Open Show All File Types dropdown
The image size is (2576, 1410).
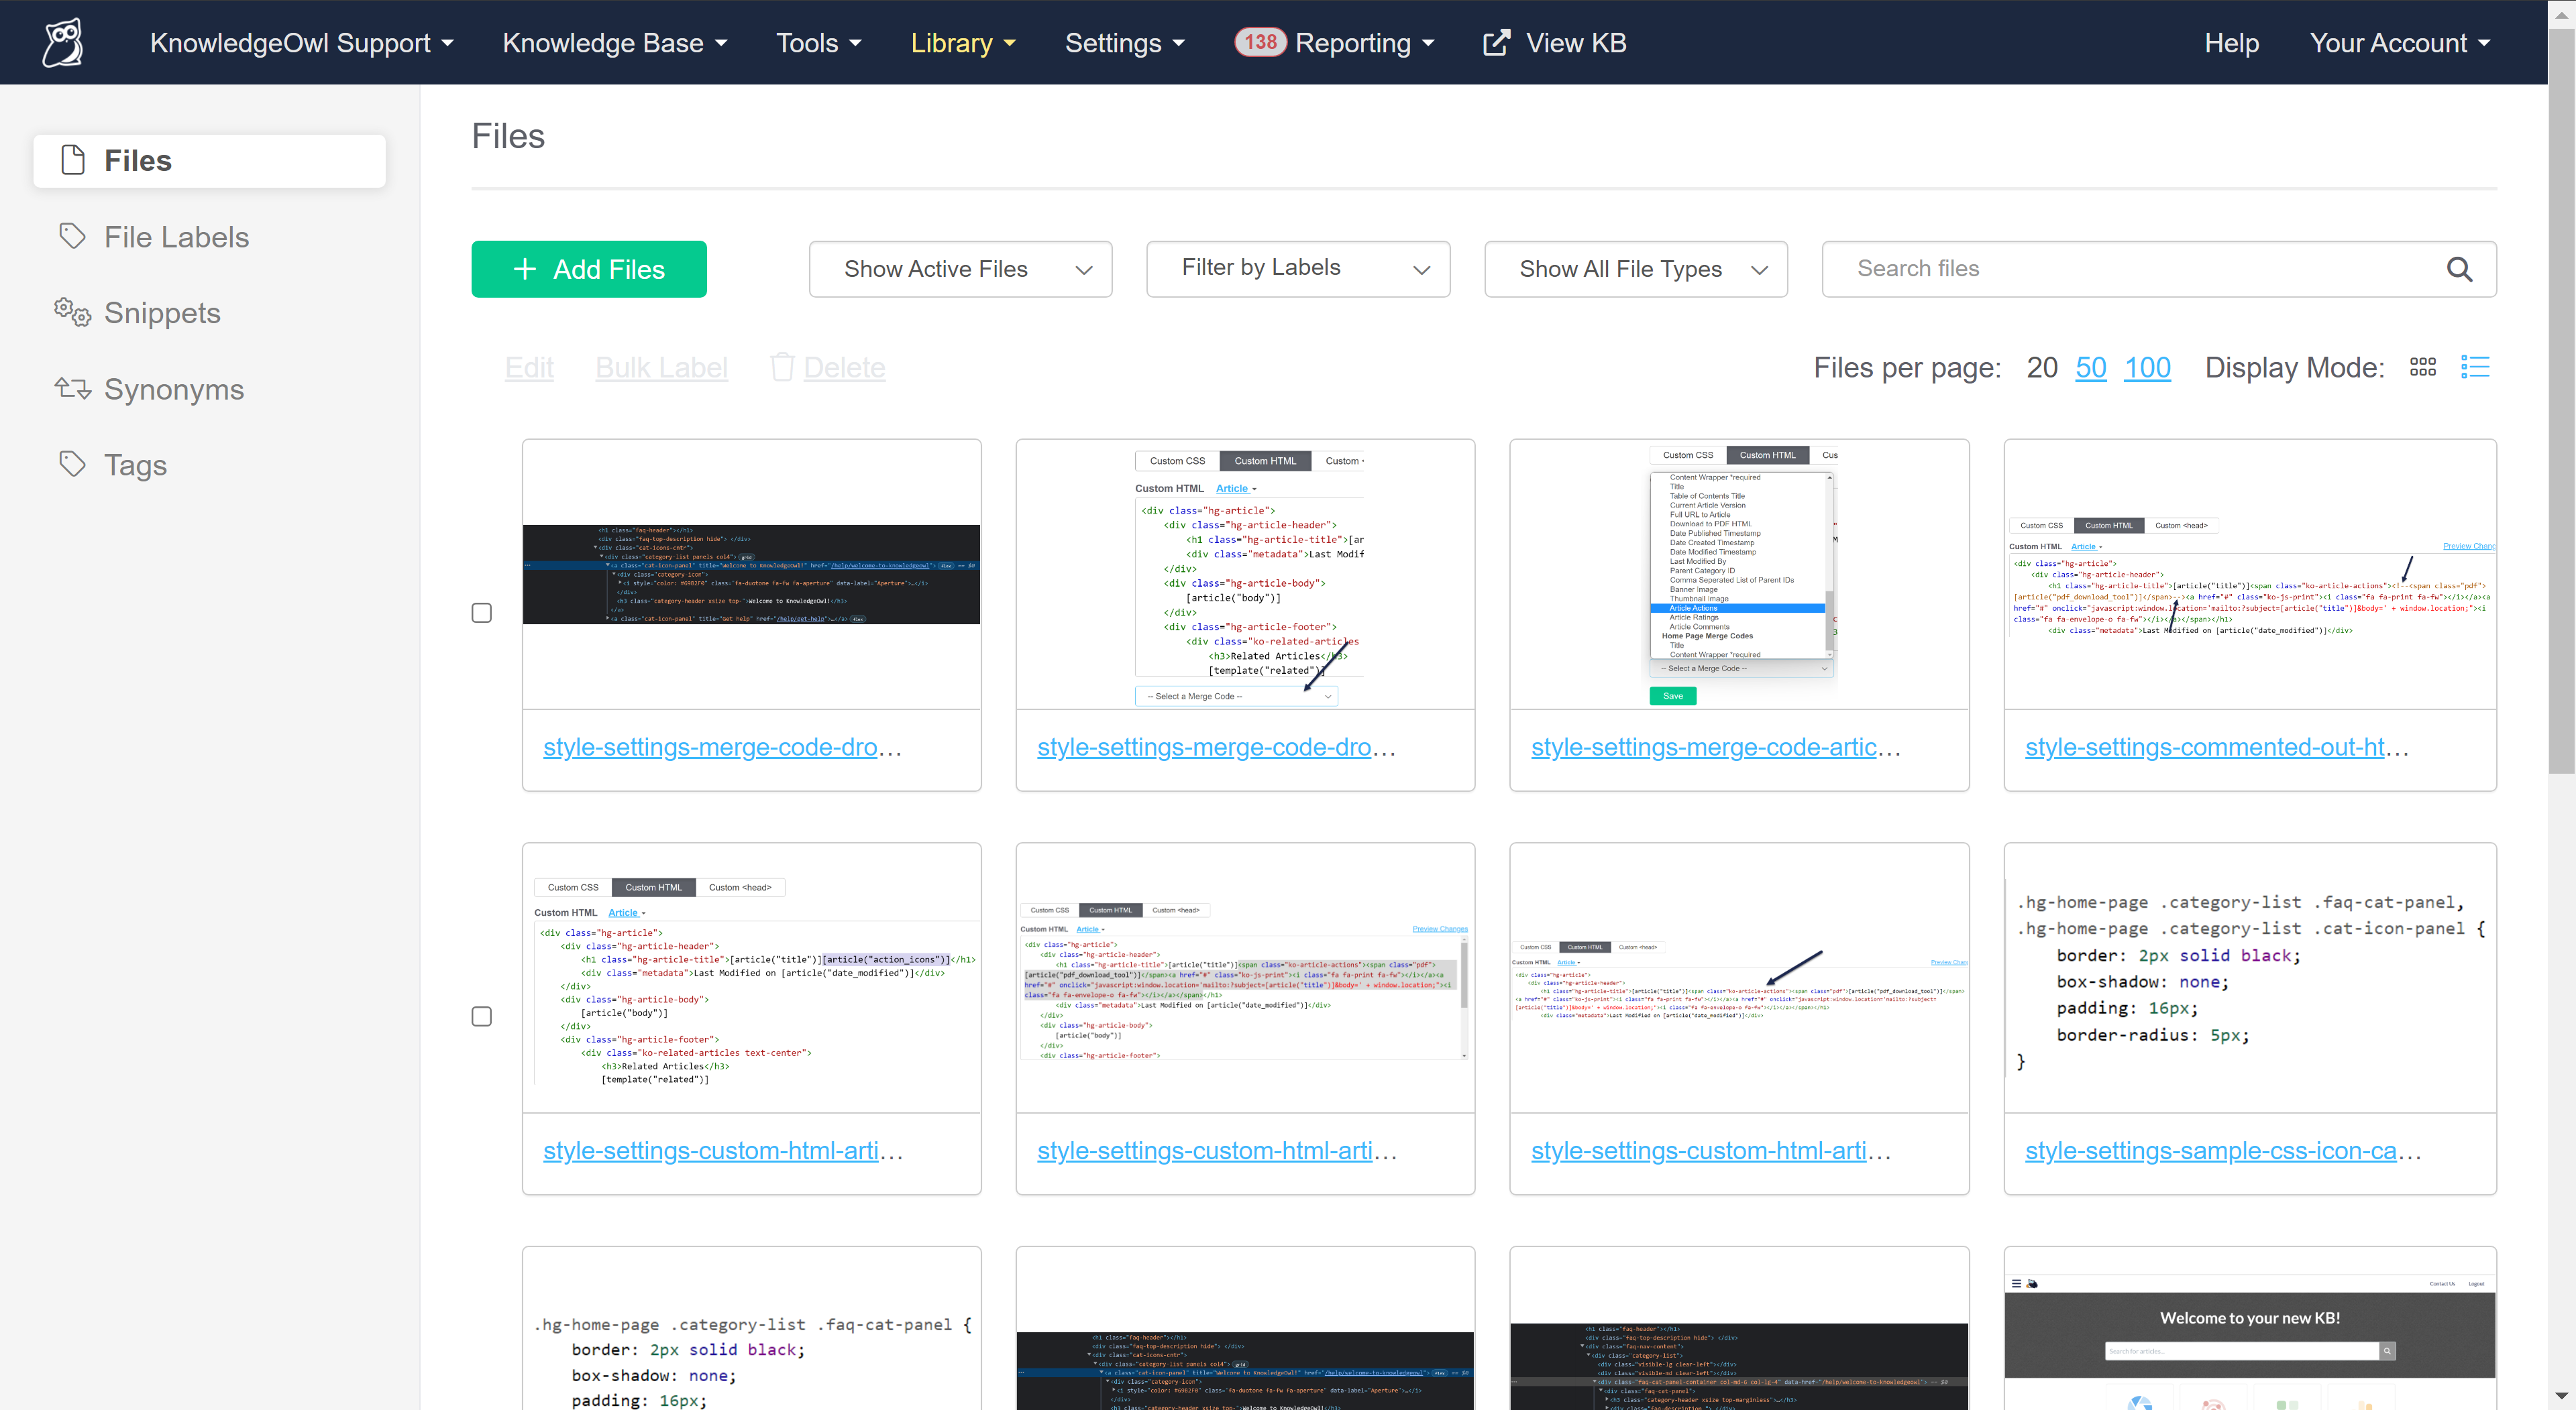(x=1635, y=269)
